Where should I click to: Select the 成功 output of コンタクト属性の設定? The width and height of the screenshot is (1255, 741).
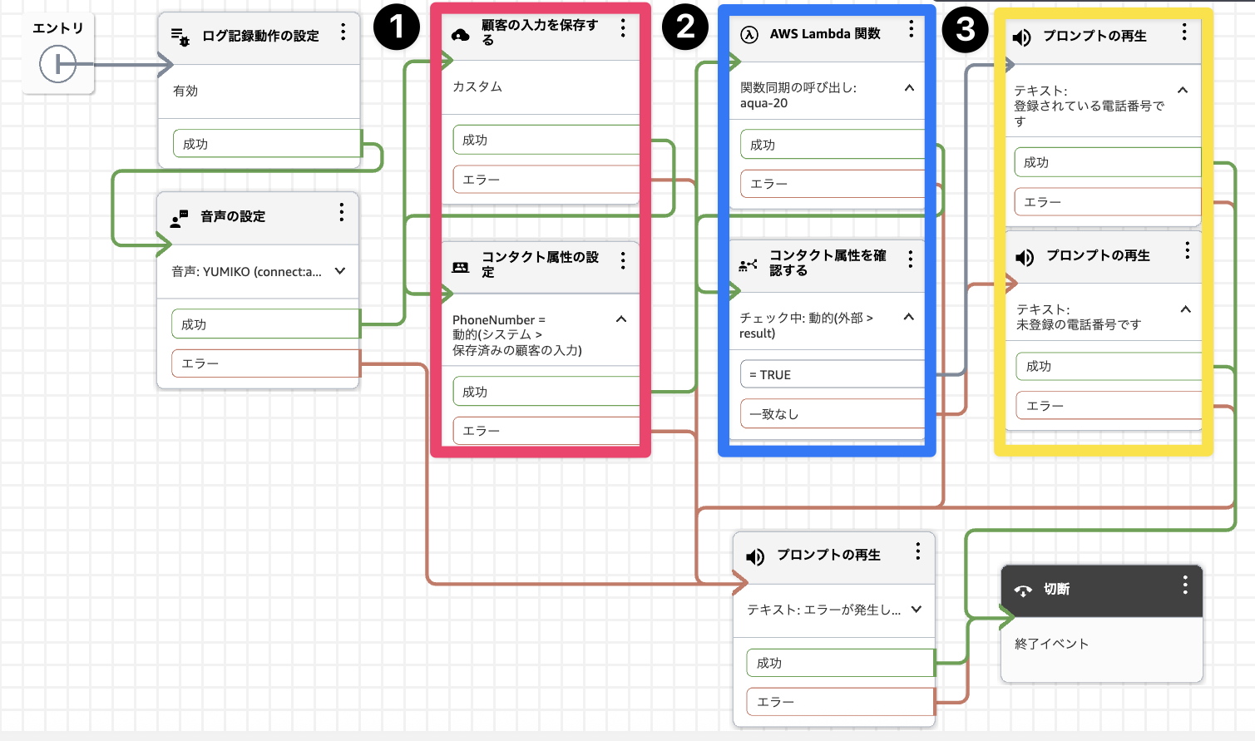[546, 392]
